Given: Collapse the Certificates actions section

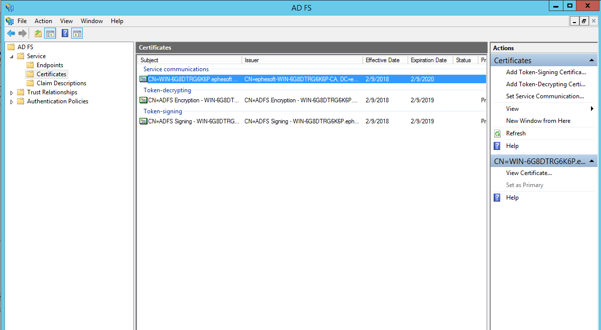Looking at the screenshot, I should point(591,60).
